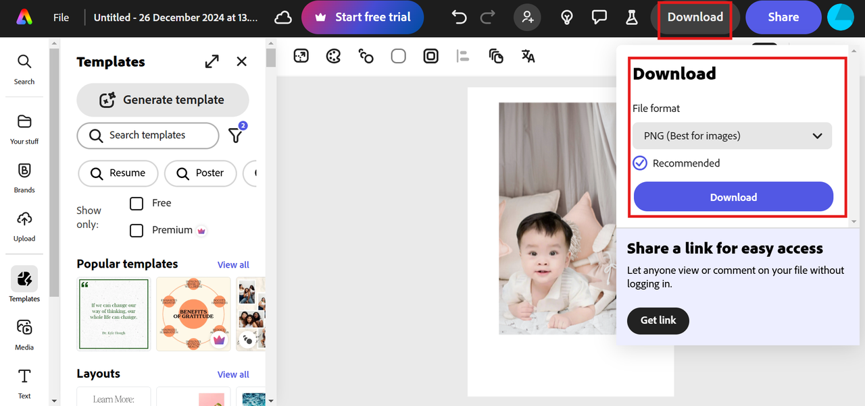Click the Get link button
Image resolution: width=865 pixels, height=406 pixels.
coord(658,320)
